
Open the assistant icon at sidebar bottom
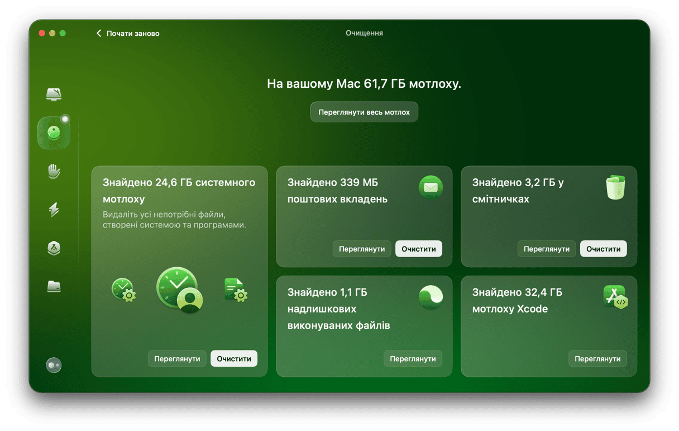54,365
